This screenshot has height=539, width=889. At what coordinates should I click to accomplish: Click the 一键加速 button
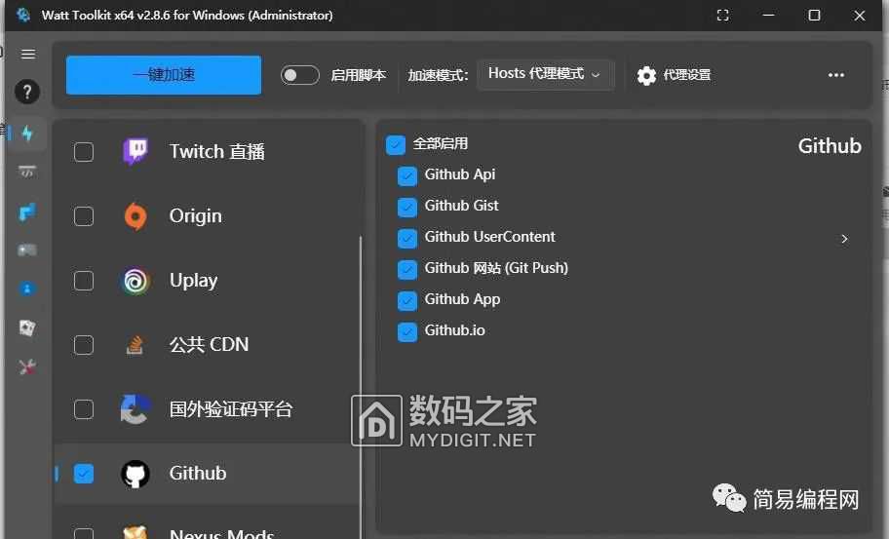coord(164,75)
